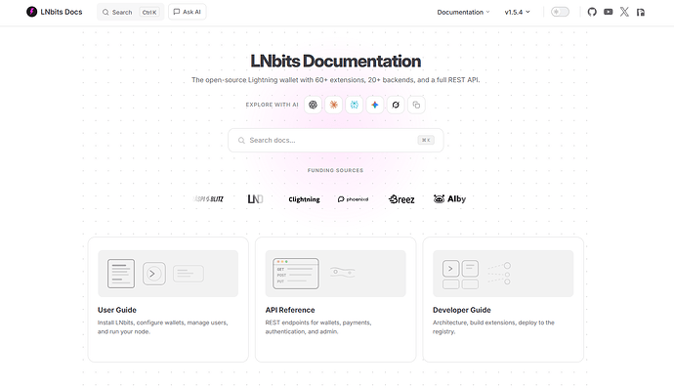Click the API Reference illustration thumbnail

pyautogui.click(x=335, y=274)
